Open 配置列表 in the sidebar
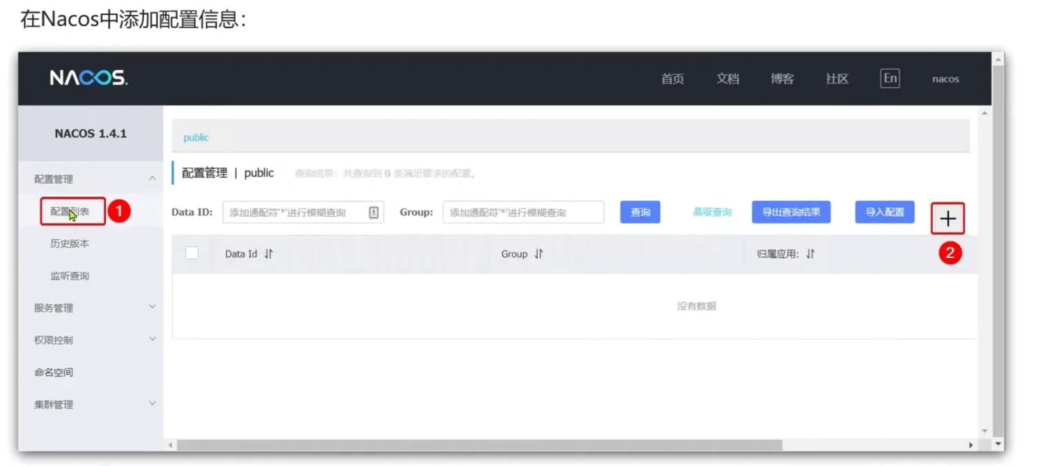Viewport: 1043px width, 466px height. tap(70, 211)
